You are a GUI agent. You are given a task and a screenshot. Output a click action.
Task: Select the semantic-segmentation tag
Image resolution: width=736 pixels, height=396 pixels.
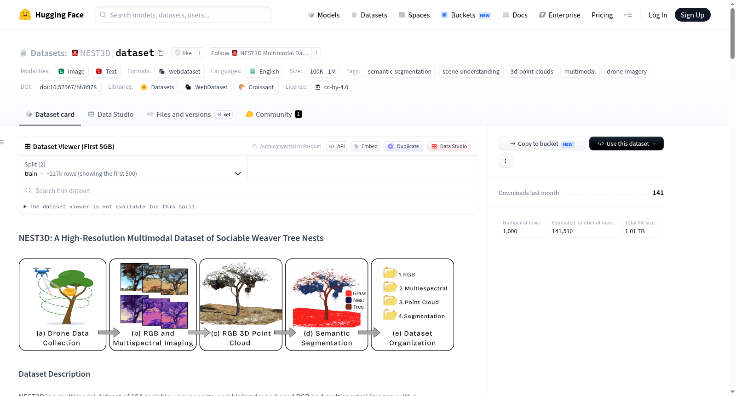(400, 71)
